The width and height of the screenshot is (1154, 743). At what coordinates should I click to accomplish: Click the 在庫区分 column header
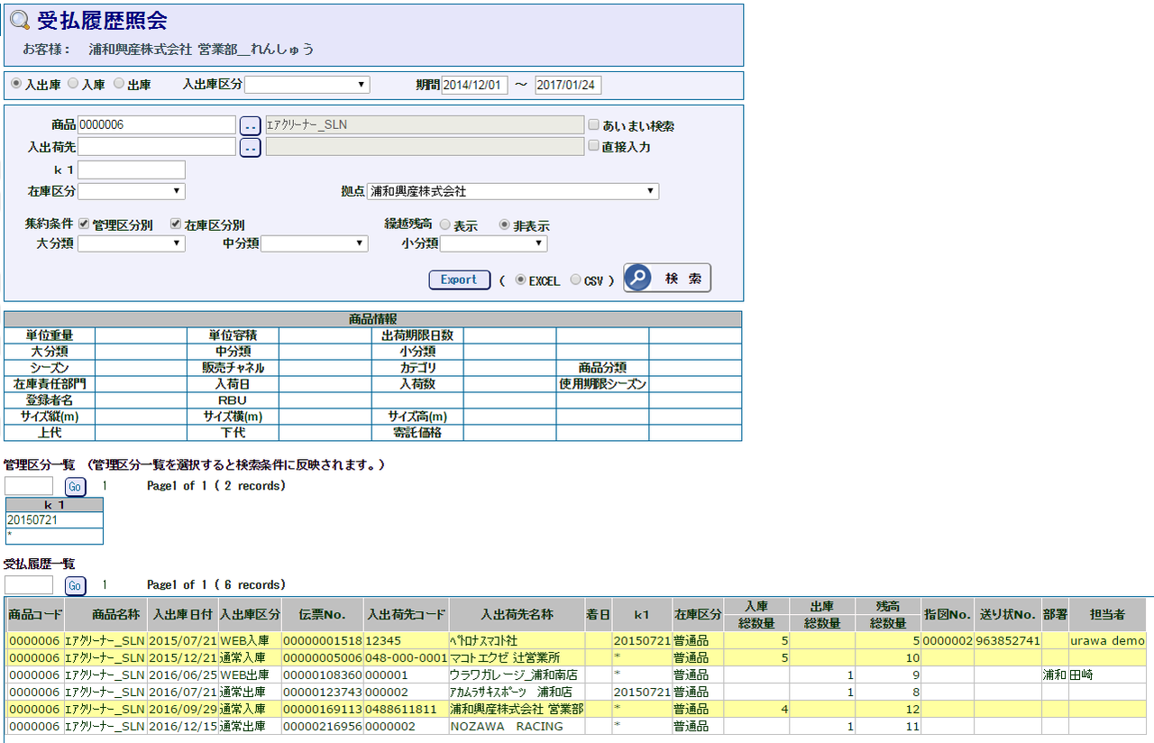click(x=698, y=615)
